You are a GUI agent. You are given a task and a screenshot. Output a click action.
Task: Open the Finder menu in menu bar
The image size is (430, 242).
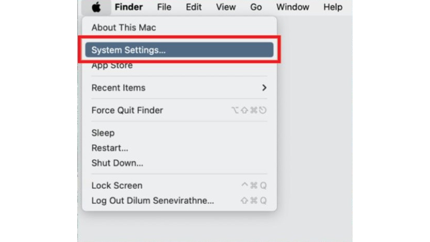tap(130, 7)
